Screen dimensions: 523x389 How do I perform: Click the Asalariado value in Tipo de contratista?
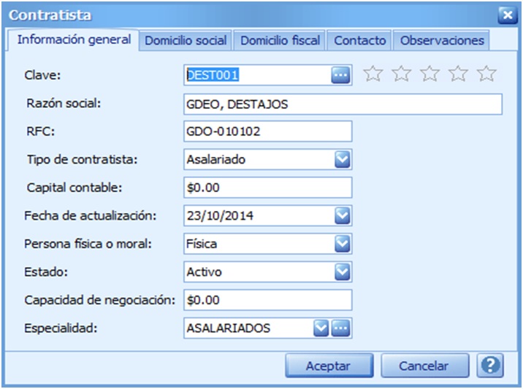point(215,159)
